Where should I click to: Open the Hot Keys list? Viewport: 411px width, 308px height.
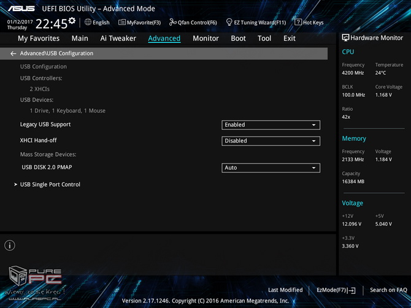pyautogui.click(x=309, y=23)
